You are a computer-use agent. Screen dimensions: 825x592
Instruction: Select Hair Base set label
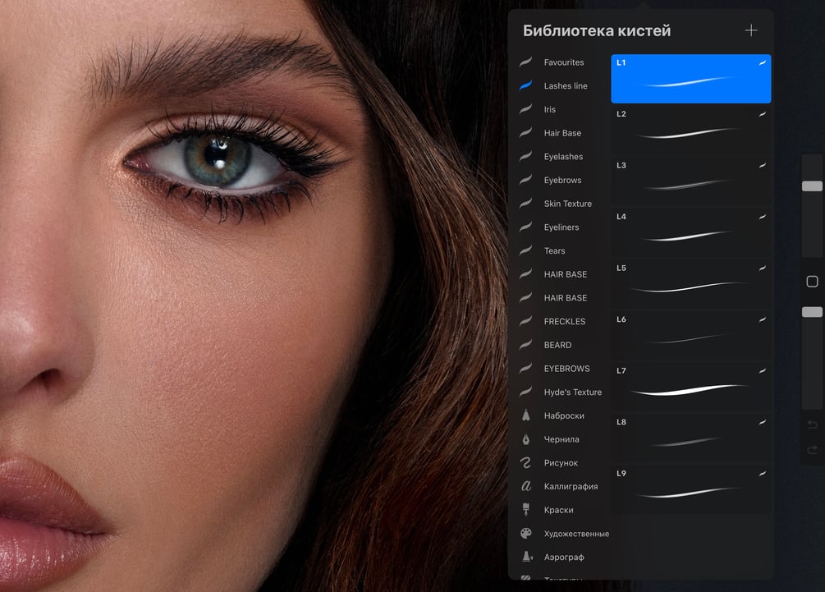click(x=562, y=133)
